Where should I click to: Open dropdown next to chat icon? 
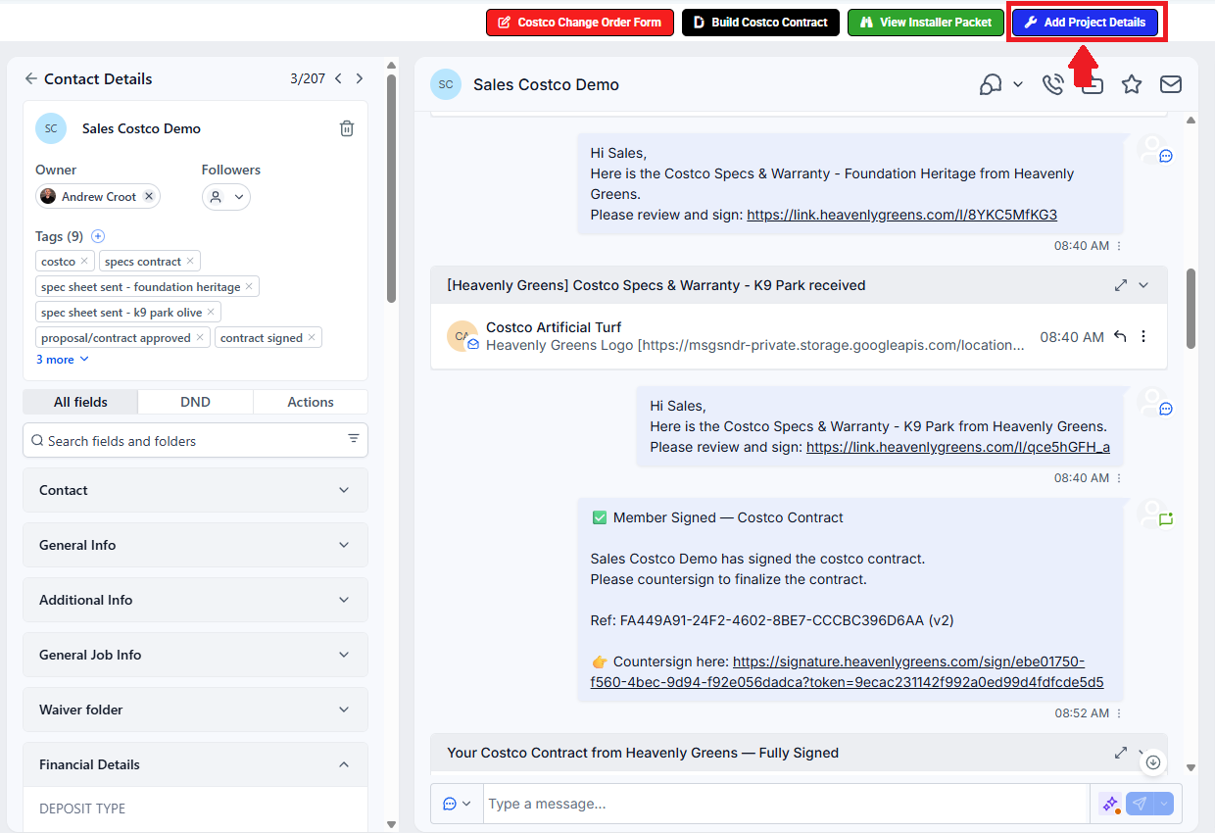coord(1018,84)
